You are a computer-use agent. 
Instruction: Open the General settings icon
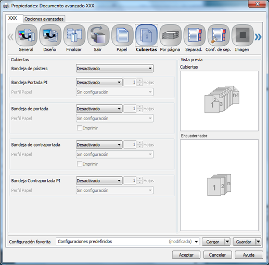[26, 35]
